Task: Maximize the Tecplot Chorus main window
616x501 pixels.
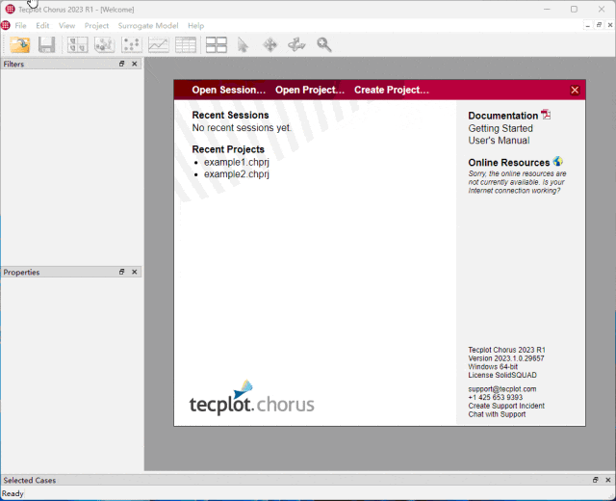Action: coord(574,9)
